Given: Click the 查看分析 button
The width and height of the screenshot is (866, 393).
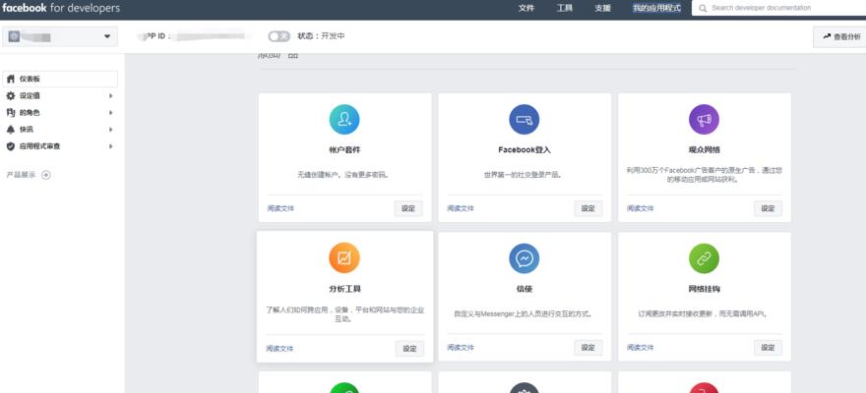Looking at the screenshot, I should pos(840,37).
